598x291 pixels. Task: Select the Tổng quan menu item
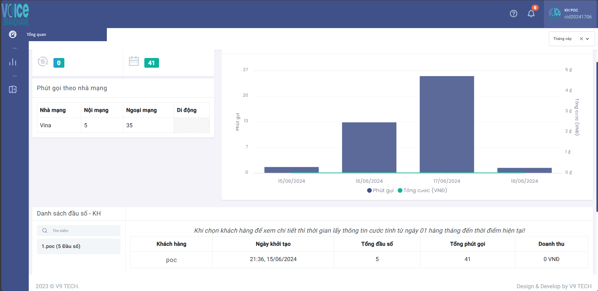(x=36, y=35)
